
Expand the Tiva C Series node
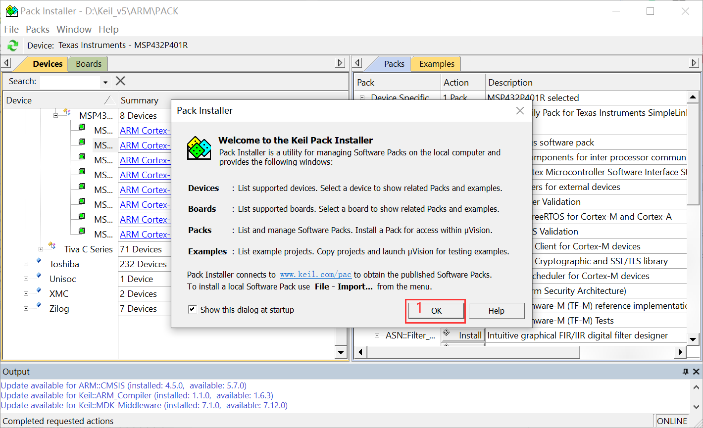[x=41, y=249]
